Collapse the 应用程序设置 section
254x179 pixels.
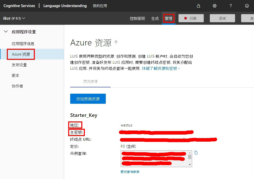point(6,32)
